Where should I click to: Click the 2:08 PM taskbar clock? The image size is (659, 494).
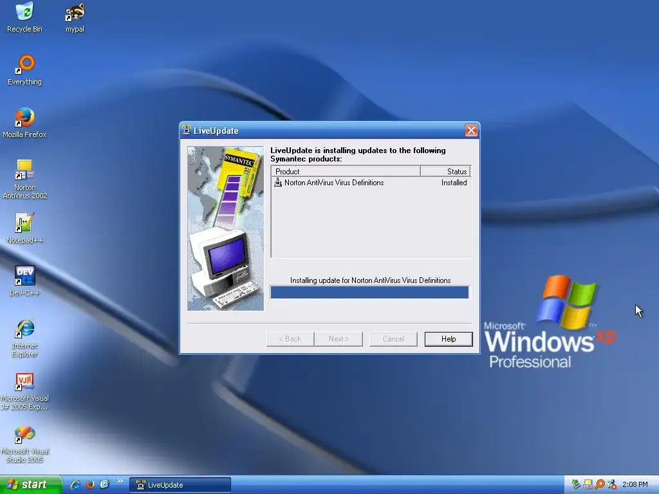(635, 485)
